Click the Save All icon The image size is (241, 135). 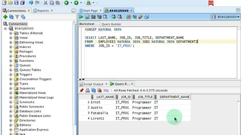pos(23,3)
